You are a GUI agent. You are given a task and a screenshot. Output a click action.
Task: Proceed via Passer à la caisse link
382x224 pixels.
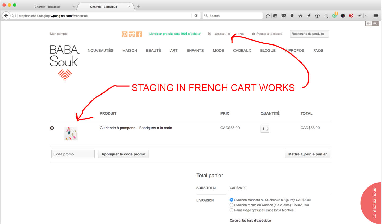point(269,34)
